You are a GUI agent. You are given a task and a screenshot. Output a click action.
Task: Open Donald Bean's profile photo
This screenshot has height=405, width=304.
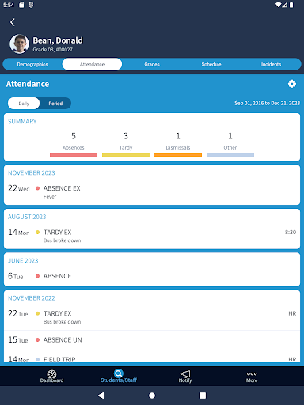(x=19, y=44)
